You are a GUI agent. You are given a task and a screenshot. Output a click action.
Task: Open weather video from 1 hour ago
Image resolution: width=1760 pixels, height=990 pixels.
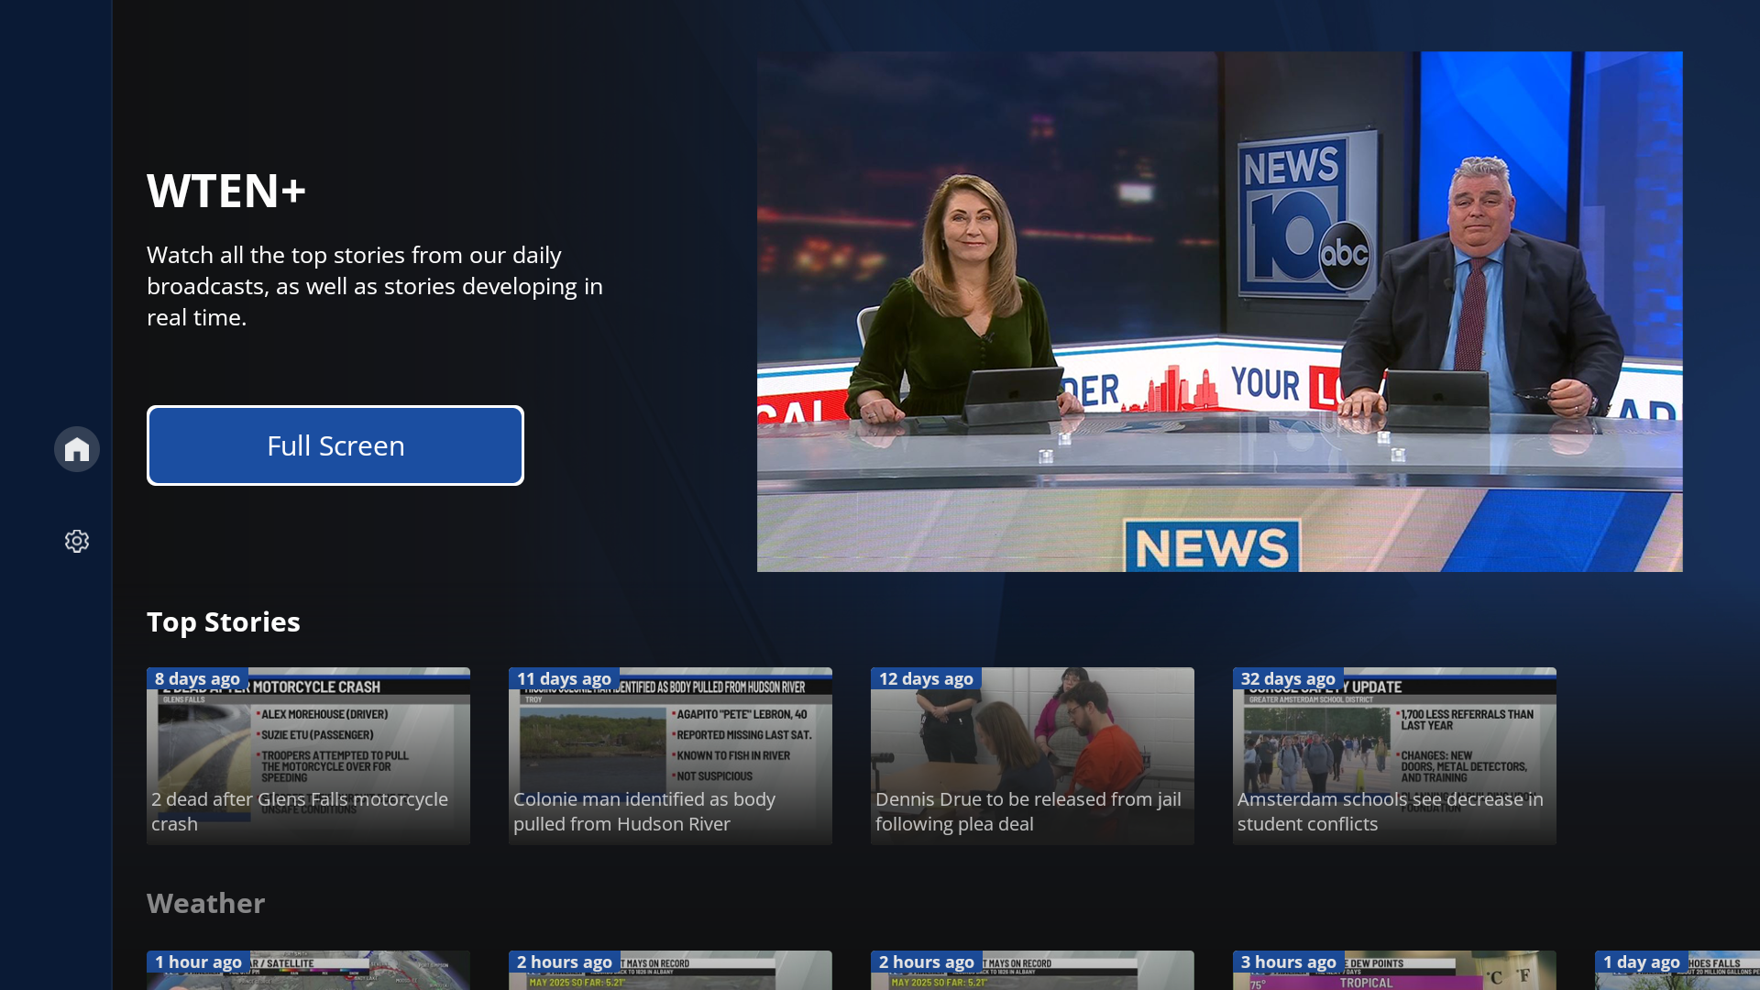(308, 970)
